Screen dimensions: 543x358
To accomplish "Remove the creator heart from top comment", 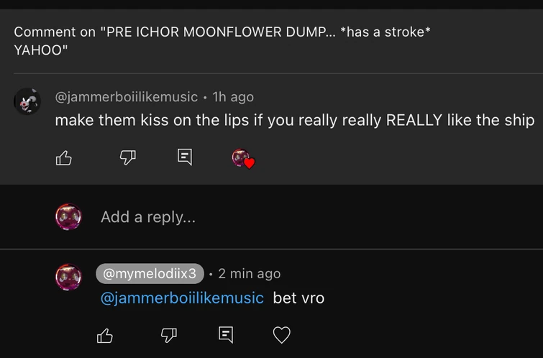I will (x=243, y=158).
